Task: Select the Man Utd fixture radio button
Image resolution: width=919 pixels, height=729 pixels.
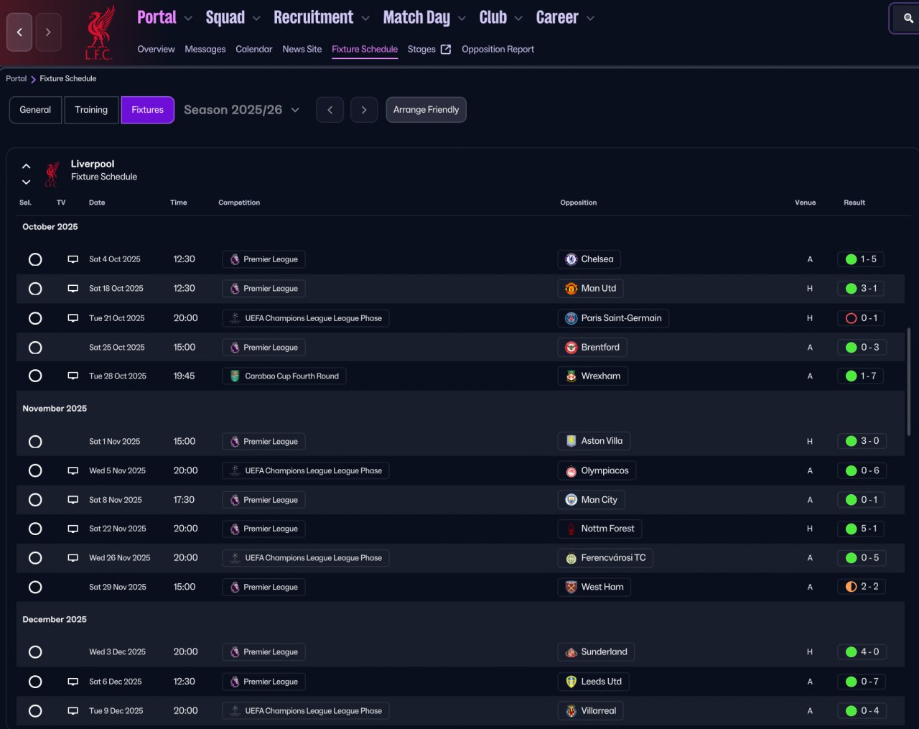Action: [35, 289]
